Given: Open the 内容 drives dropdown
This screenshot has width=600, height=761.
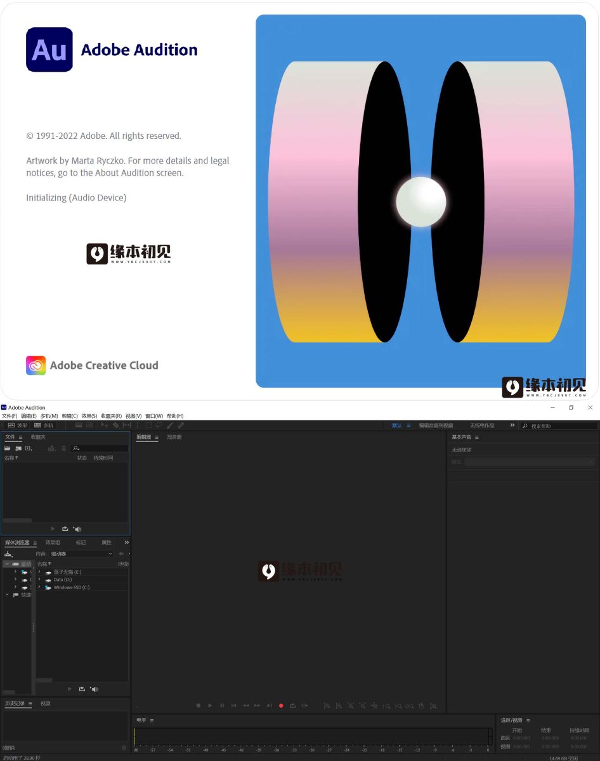Looking at the screenshot, I should tap(82, 554).
